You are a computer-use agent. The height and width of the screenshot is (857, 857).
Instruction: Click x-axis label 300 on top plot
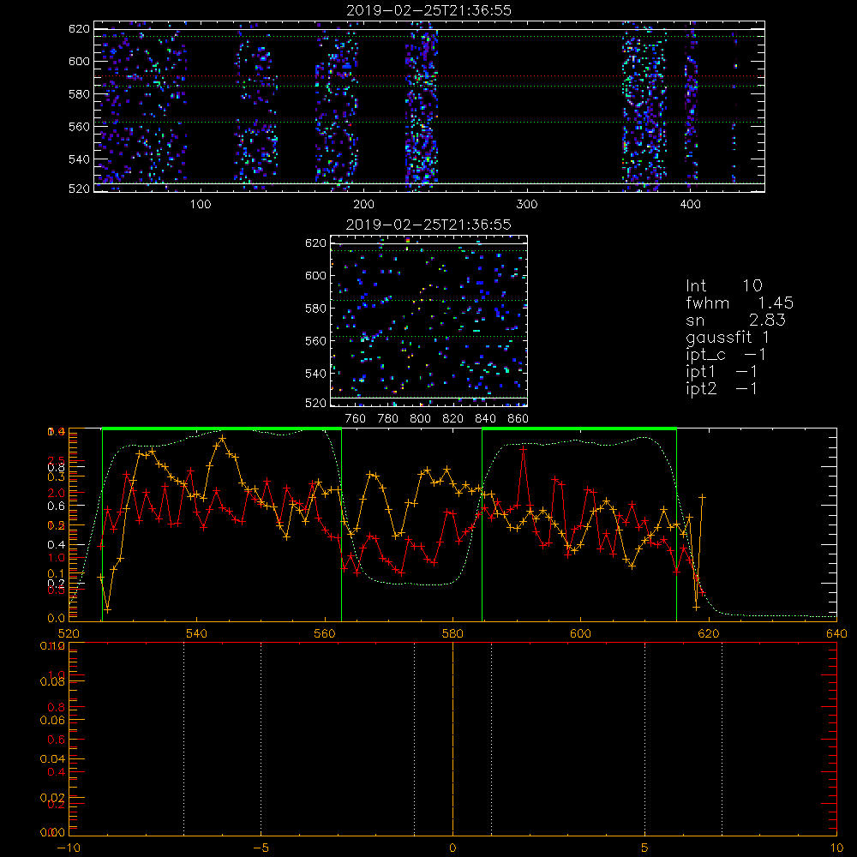tap(527, 205)
